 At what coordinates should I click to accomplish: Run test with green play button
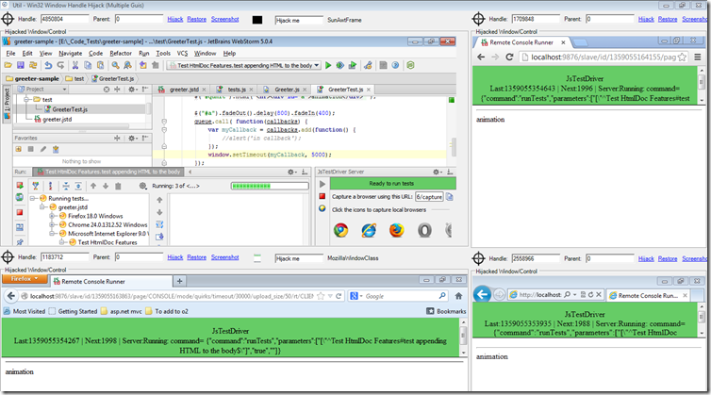pyautogui.click(x=327, y=65)
